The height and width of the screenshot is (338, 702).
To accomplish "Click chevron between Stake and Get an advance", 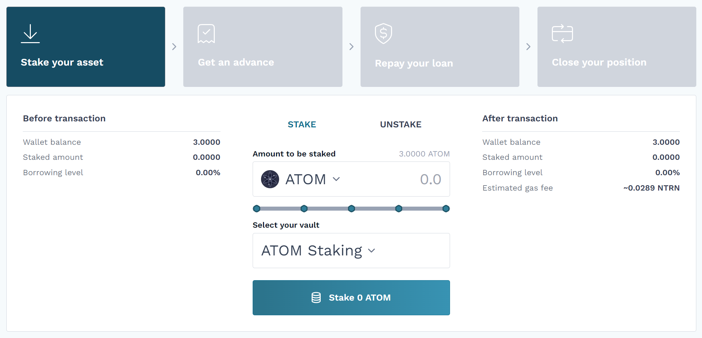I will tap(174, 46).
